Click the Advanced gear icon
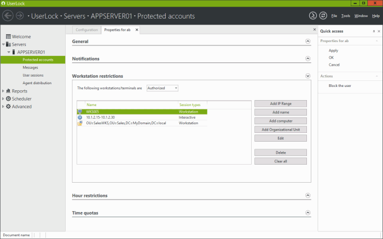 [8, 107]
